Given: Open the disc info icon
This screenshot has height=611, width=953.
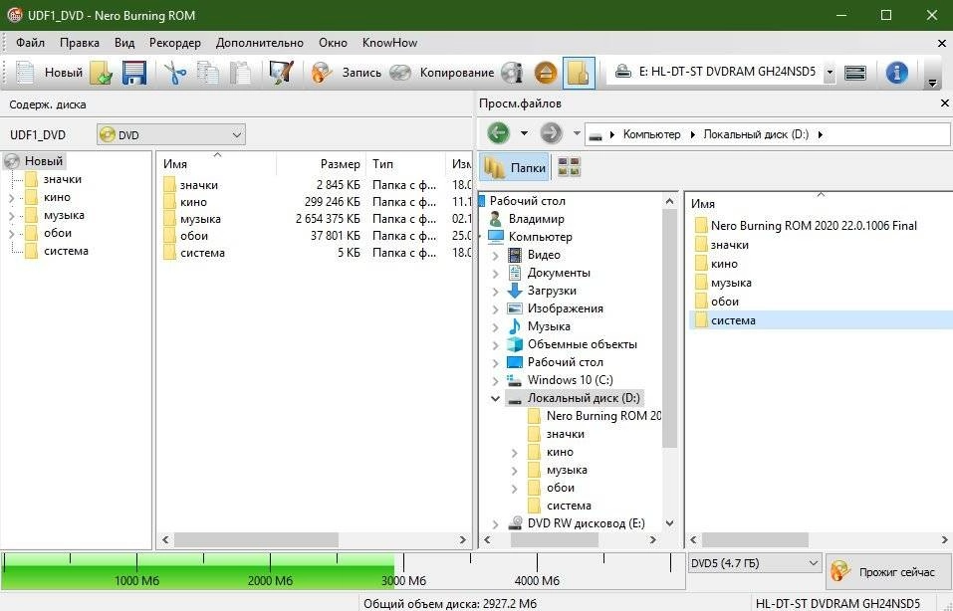Looking at the screenshot, I should pos(513,73).
